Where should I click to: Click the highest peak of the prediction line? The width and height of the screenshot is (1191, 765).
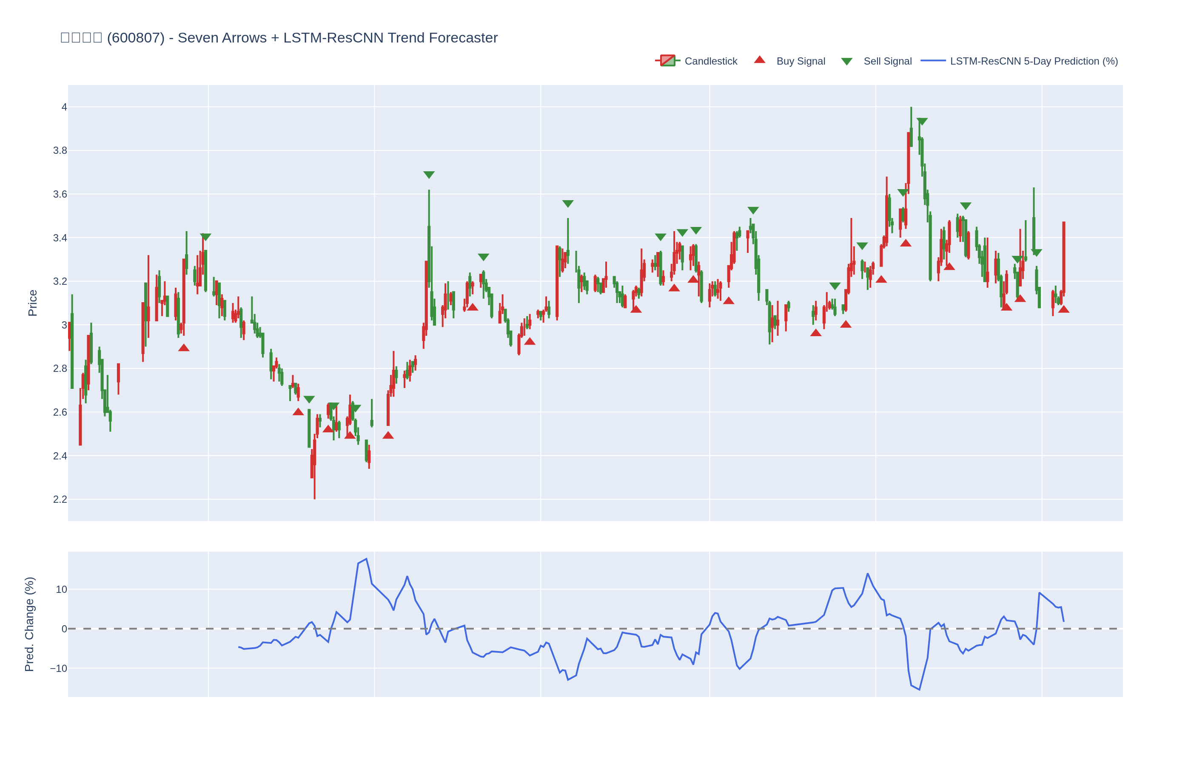[366, 559]
